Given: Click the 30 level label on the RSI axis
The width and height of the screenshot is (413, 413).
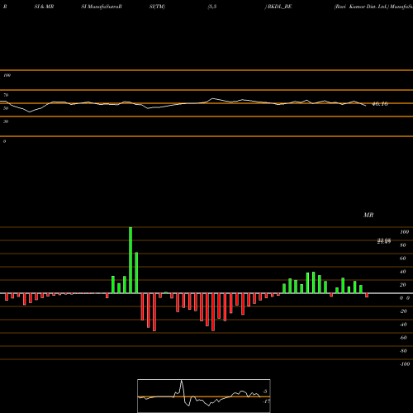Looking at the screenshot, I should tap(6, 121).
